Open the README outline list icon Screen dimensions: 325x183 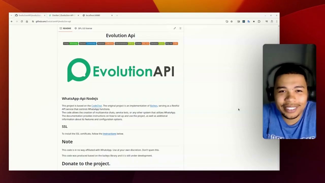click(180, 28)
